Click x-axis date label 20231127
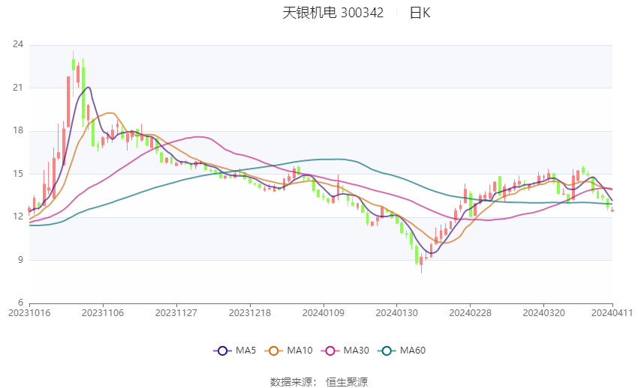This screenshot has width=638, height=388. pos(176,313)
